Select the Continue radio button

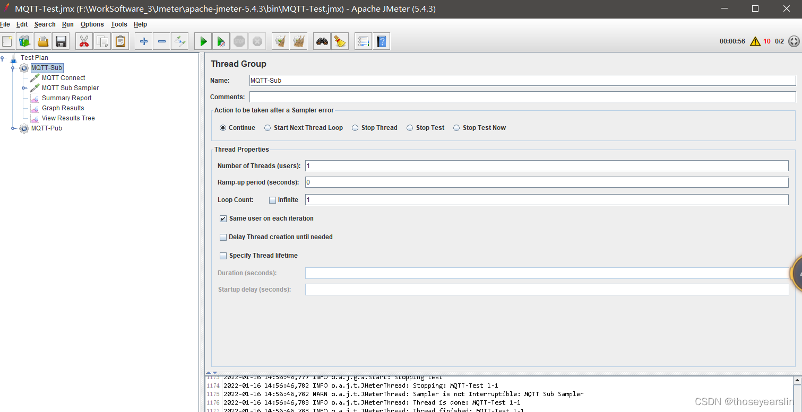(223, 128)
